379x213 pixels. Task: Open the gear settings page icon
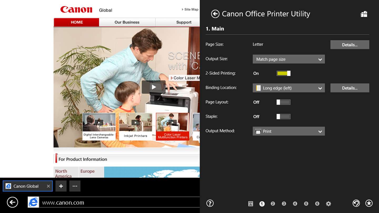tap(328, 204)
